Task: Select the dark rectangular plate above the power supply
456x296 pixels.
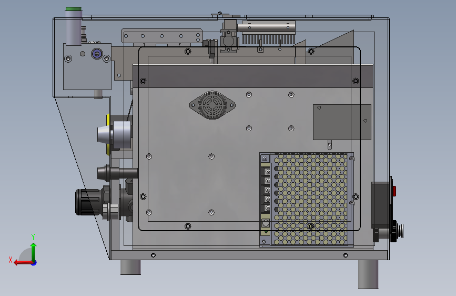Action: point(342,122)
